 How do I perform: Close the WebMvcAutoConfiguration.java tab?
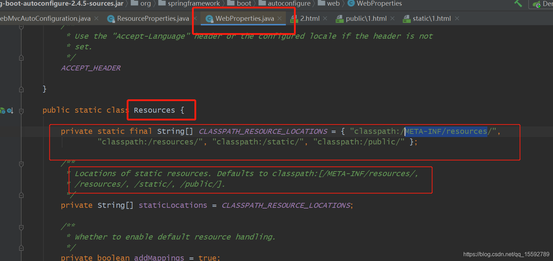point(96,18)
